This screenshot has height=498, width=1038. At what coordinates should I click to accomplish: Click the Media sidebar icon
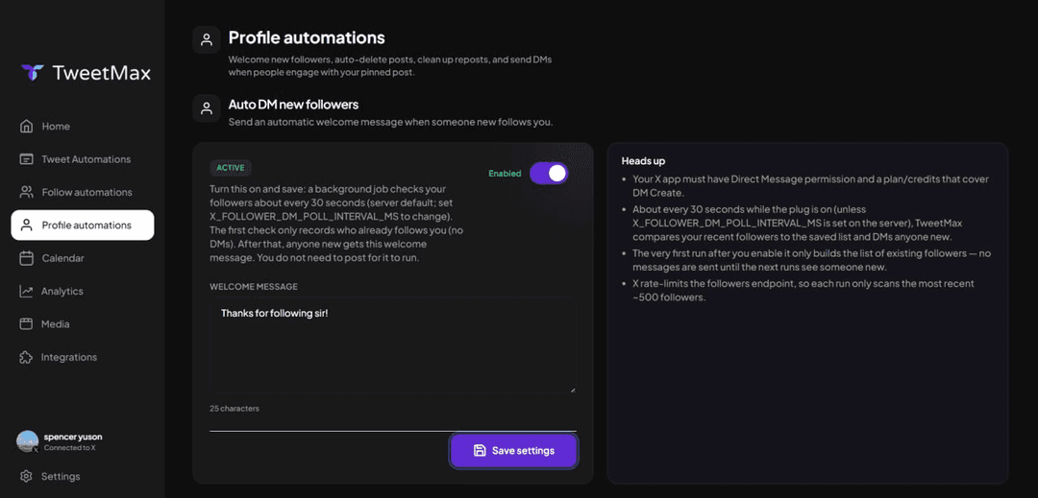[27, 324]
